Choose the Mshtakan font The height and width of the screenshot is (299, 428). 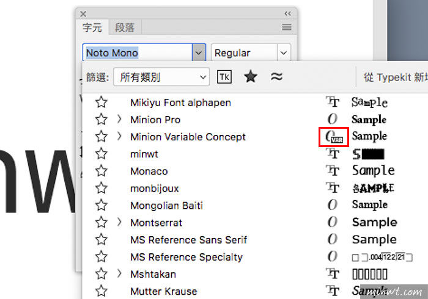pos(153,274)
